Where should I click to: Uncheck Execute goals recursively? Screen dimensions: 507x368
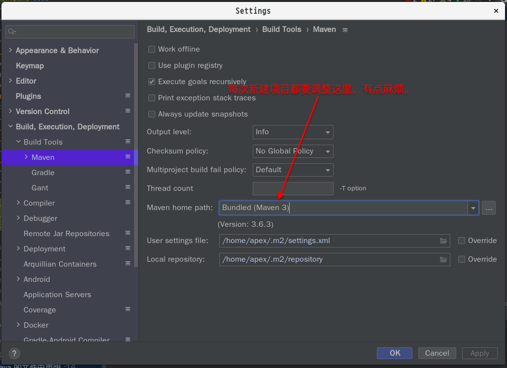coord(152,82)
